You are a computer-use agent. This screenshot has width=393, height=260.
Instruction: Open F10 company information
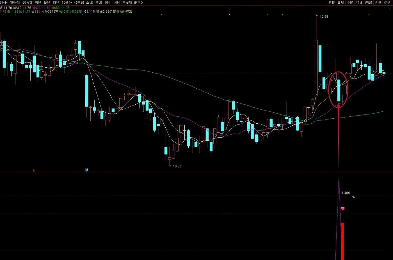coord(378,3)
